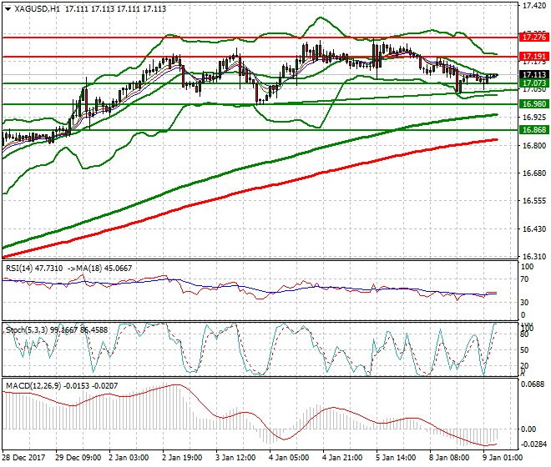
Task: Click the MACD scale value 0.0688
Action: click(x=533, y=384)
